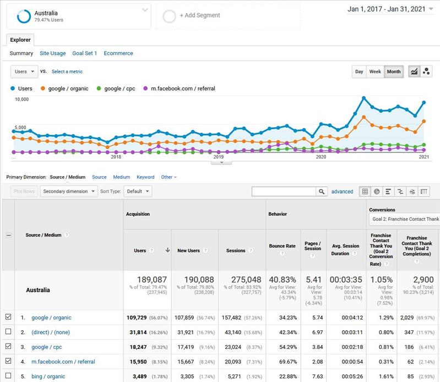Set primary dimension to Source
Image resolution: width=440 pixels, height=382 pixels.
pos(99,177)
